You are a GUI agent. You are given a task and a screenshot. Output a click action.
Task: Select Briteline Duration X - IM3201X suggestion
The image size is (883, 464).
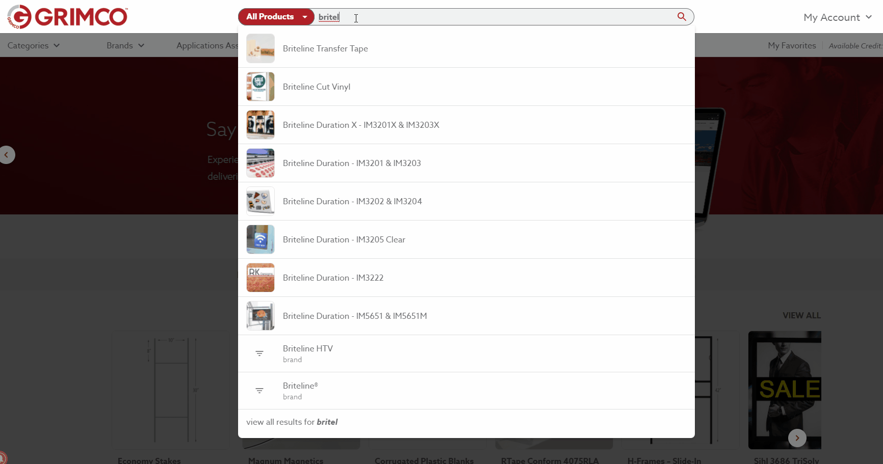(x=360, y=125)
